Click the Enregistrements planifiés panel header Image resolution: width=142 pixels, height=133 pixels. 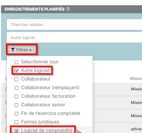click(72, 9)
